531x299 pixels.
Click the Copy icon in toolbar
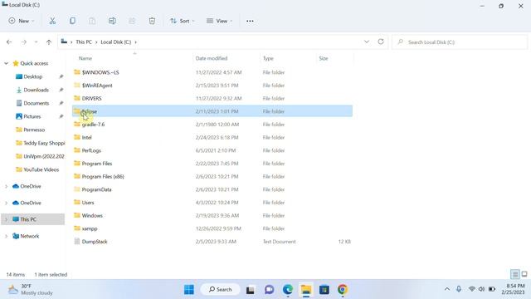click(72, 21)
